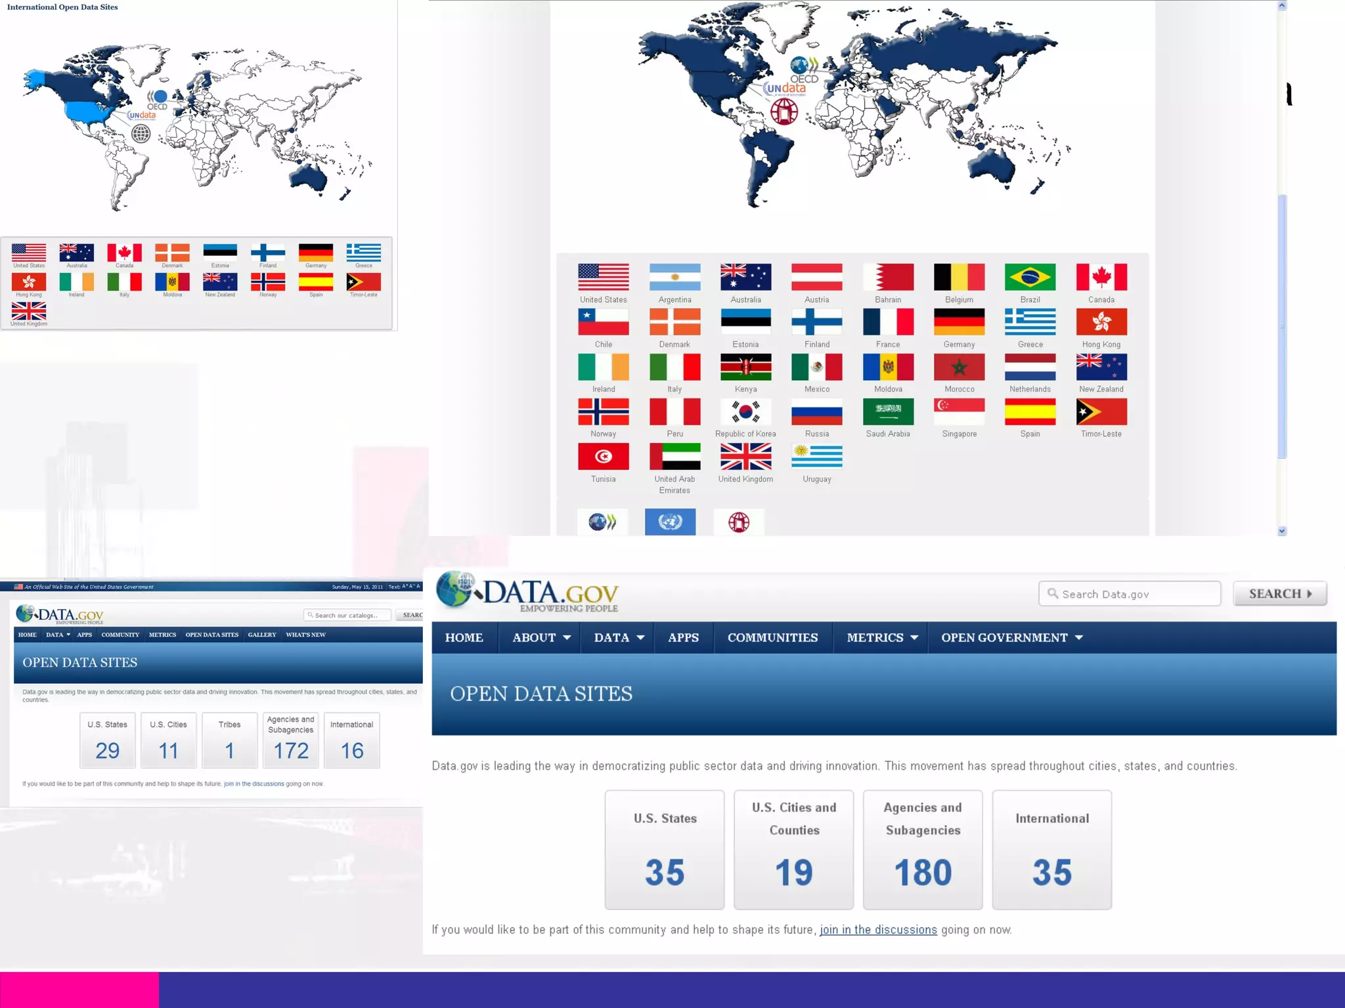Click the United Kingdom flag in the small panel

(x=29, y=310)
